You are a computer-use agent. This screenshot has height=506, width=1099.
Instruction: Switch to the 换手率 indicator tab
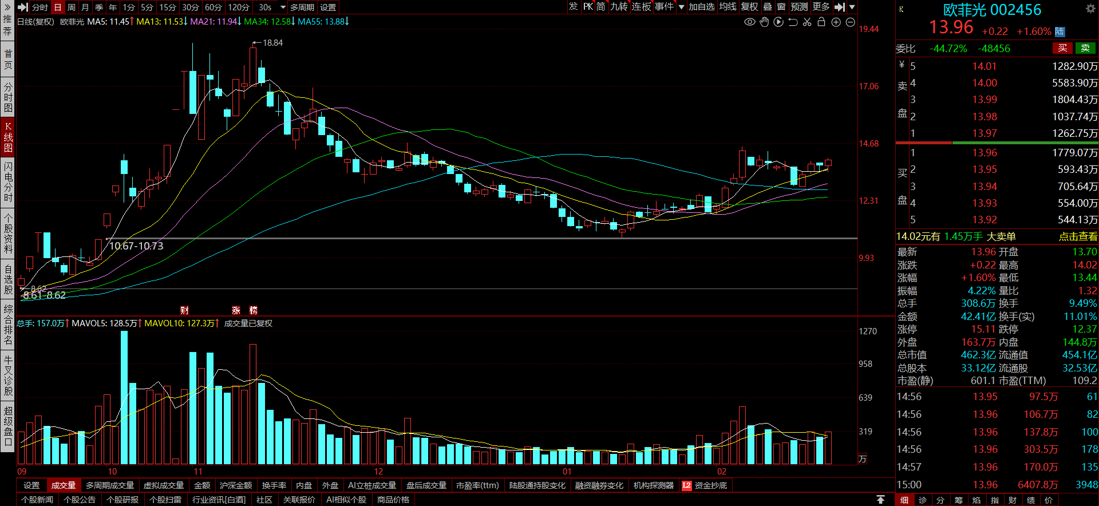tap(274, 485)
